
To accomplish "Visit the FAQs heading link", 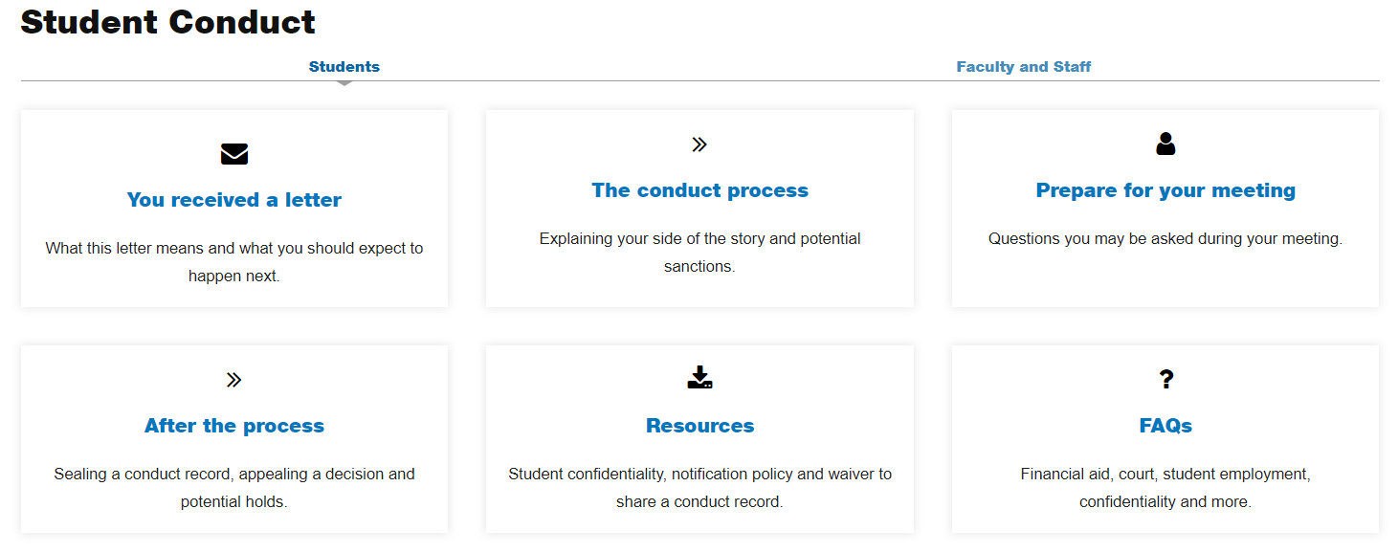I will 1165,426.
